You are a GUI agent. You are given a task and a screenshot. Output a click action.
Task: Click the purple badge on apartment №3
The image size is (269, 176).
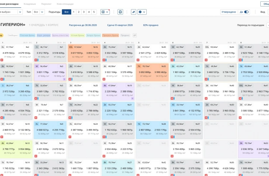(65, 80)
